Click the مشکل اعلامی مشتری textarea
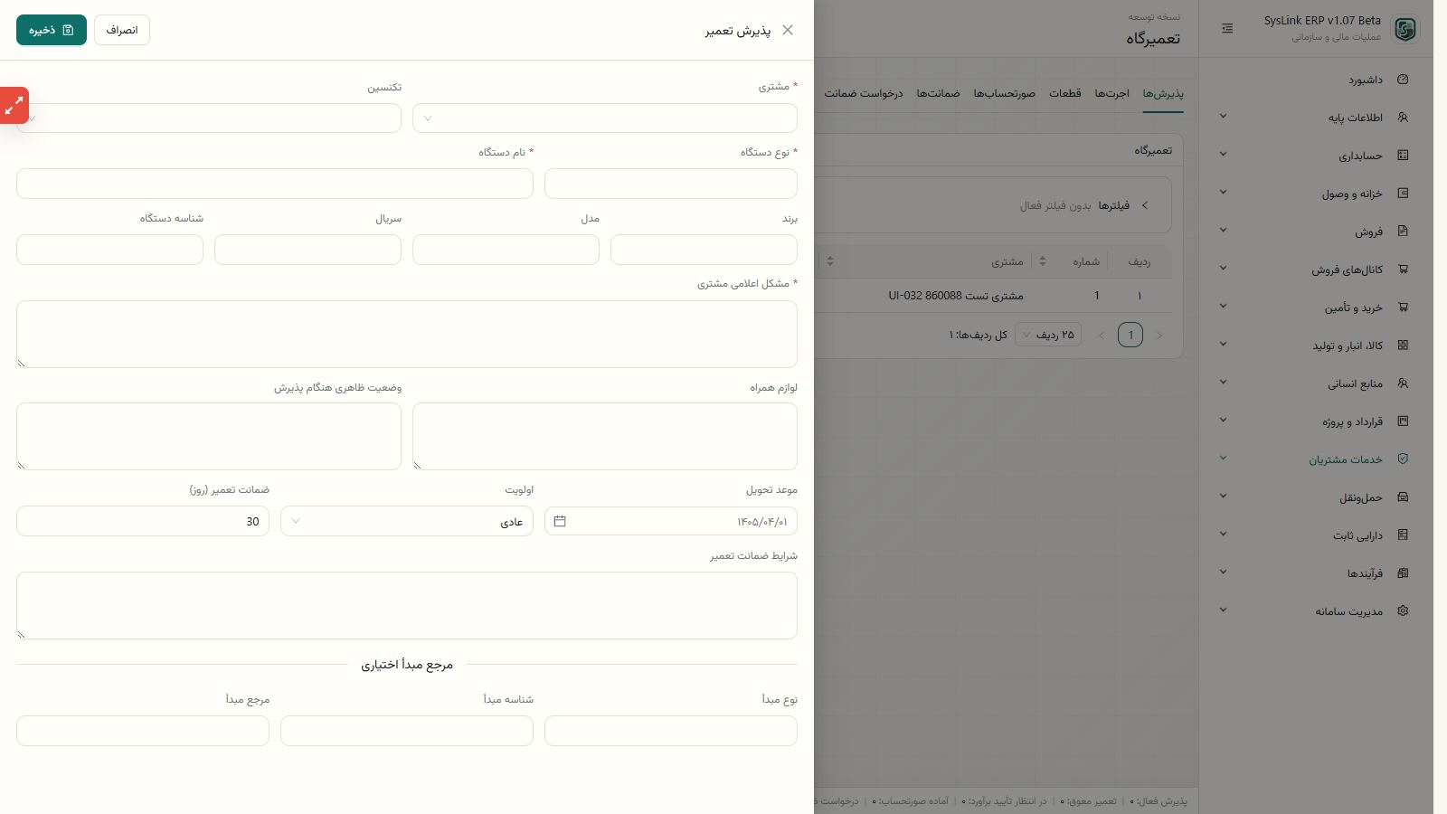The width and height of the screenshot is (1447, 814). (407, 334)
